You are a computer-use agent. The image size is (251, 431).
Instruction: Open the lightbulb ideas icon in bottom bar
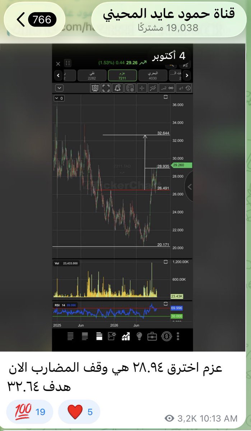pos(139,336)
